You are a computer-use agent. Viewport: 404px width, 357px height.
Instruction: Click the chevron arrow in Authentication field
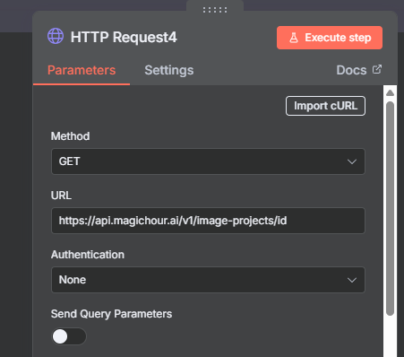coord(352,280)
